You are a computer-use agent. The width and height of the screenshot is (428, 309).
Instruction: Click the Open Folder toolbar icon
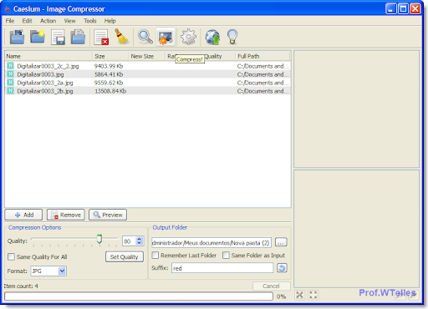click(38, 37)
